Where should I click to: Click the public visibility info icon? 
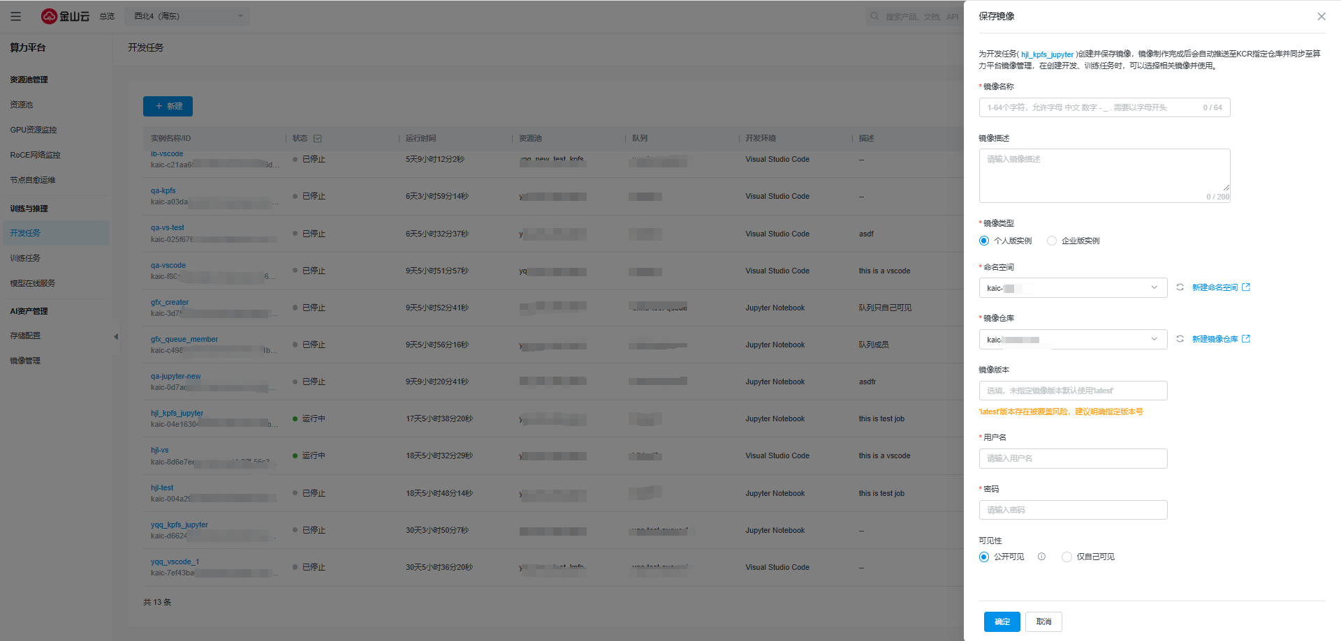pos(1041,557)
